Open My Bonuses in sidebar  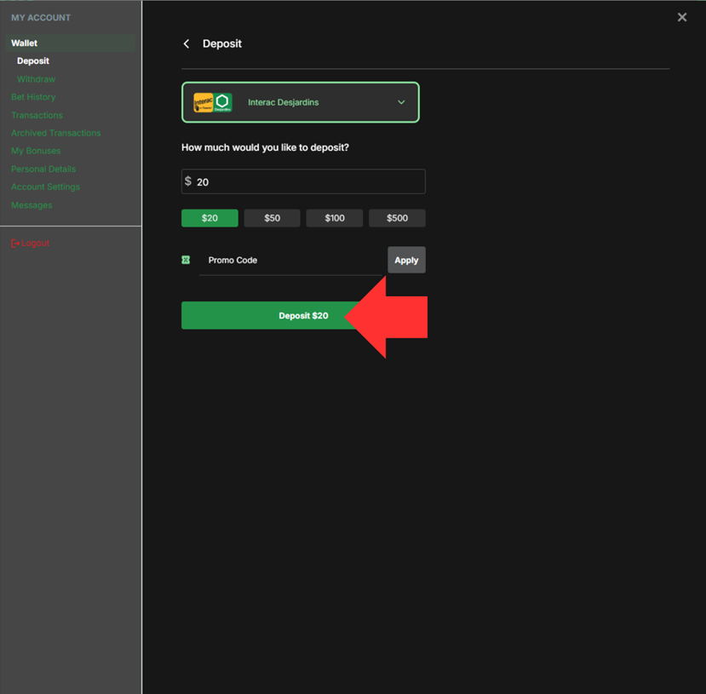pos(36,151)
